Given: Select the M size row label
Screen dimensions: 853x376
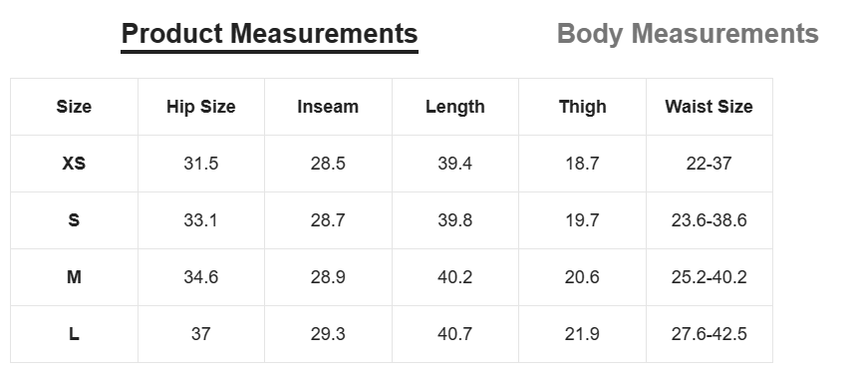Looking at the screenshot, I should coord(74,277).
